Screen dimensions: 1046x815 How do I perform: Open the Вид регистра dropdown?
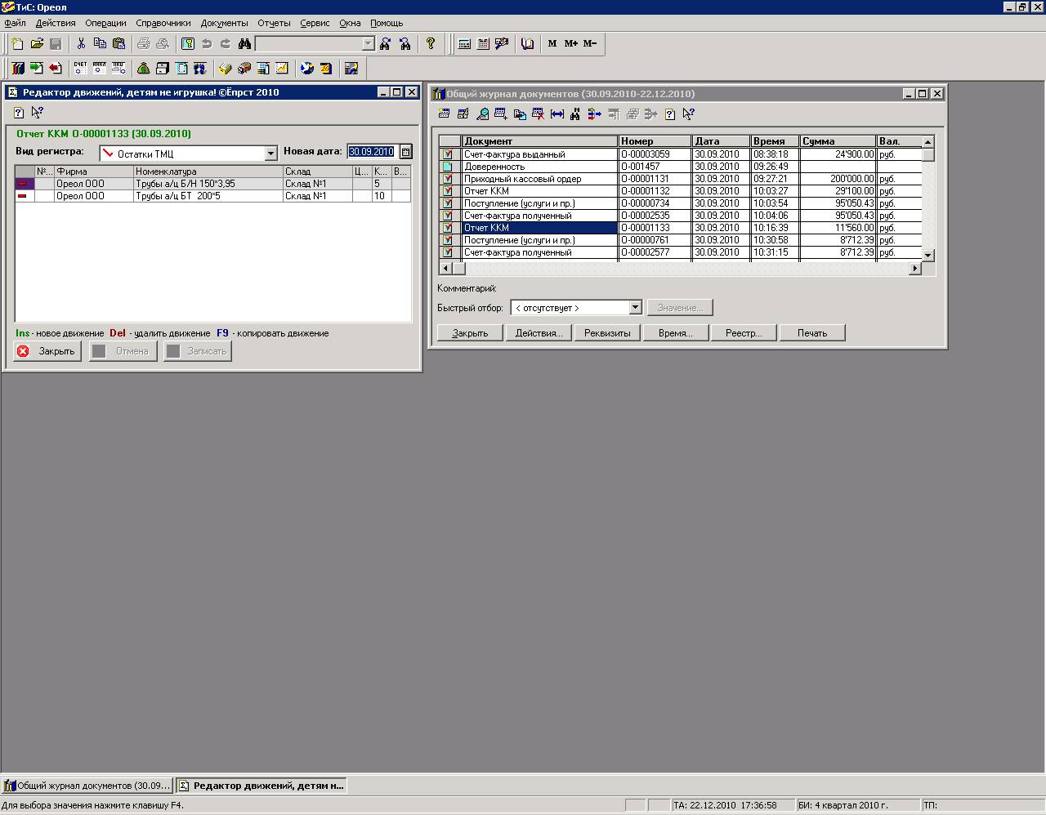pyautogui.click(x=271, y=154)
